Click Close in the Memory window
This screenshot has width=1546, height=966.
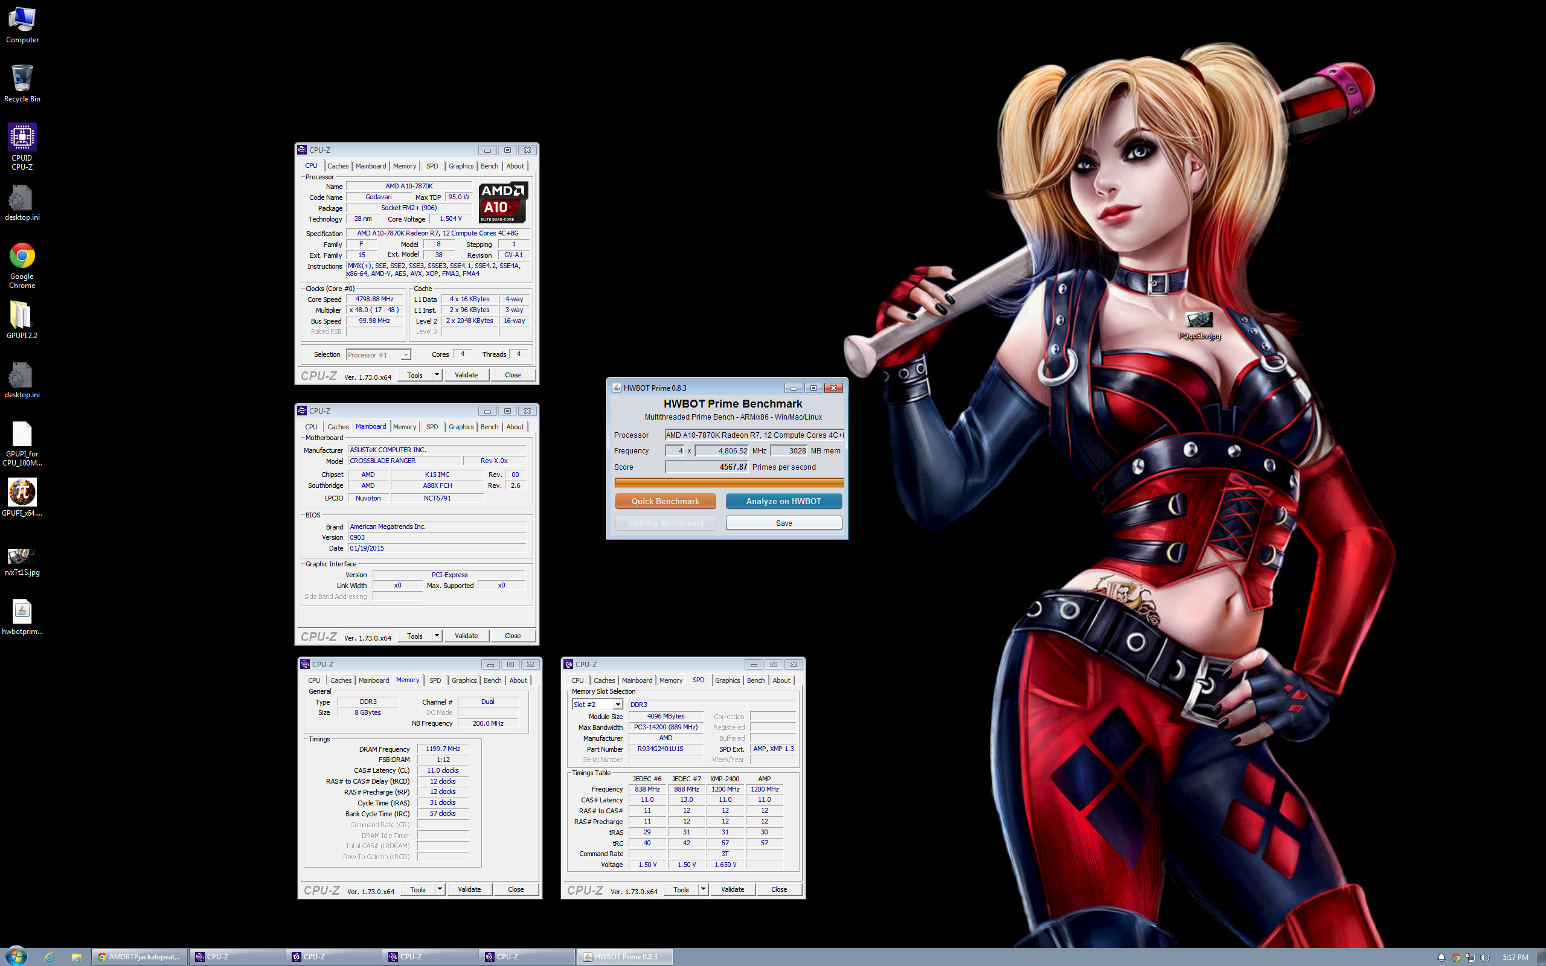coord(516,889)
